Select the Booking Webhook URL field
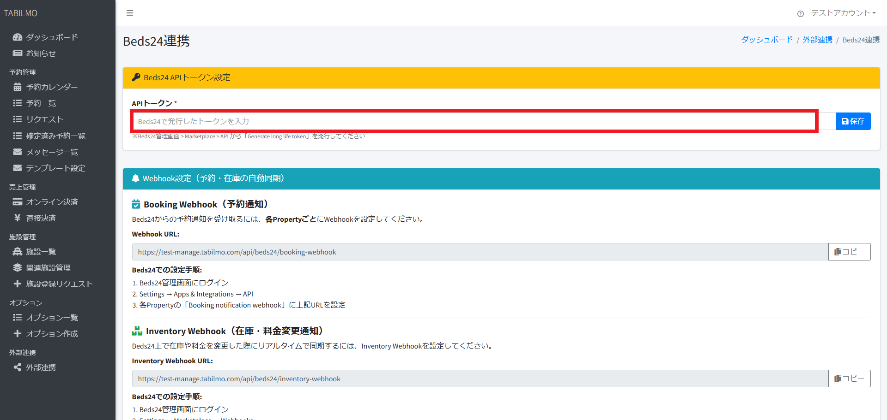 click(x=480, y=252)
